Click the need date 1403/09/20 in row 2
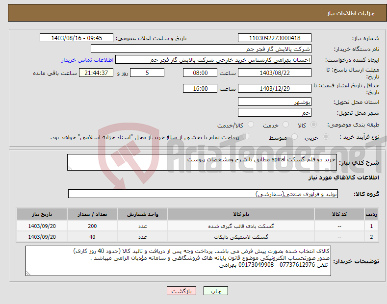The width and height of the screenshot is (387, 304). 42,237
